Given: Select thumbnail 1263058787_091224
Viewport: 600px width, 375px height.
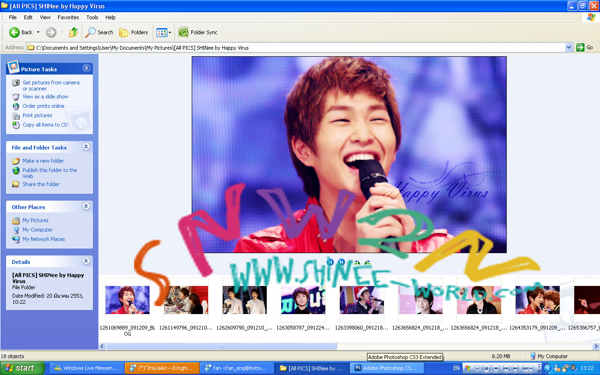Looking at the screenshot, I should click(303, 300).
